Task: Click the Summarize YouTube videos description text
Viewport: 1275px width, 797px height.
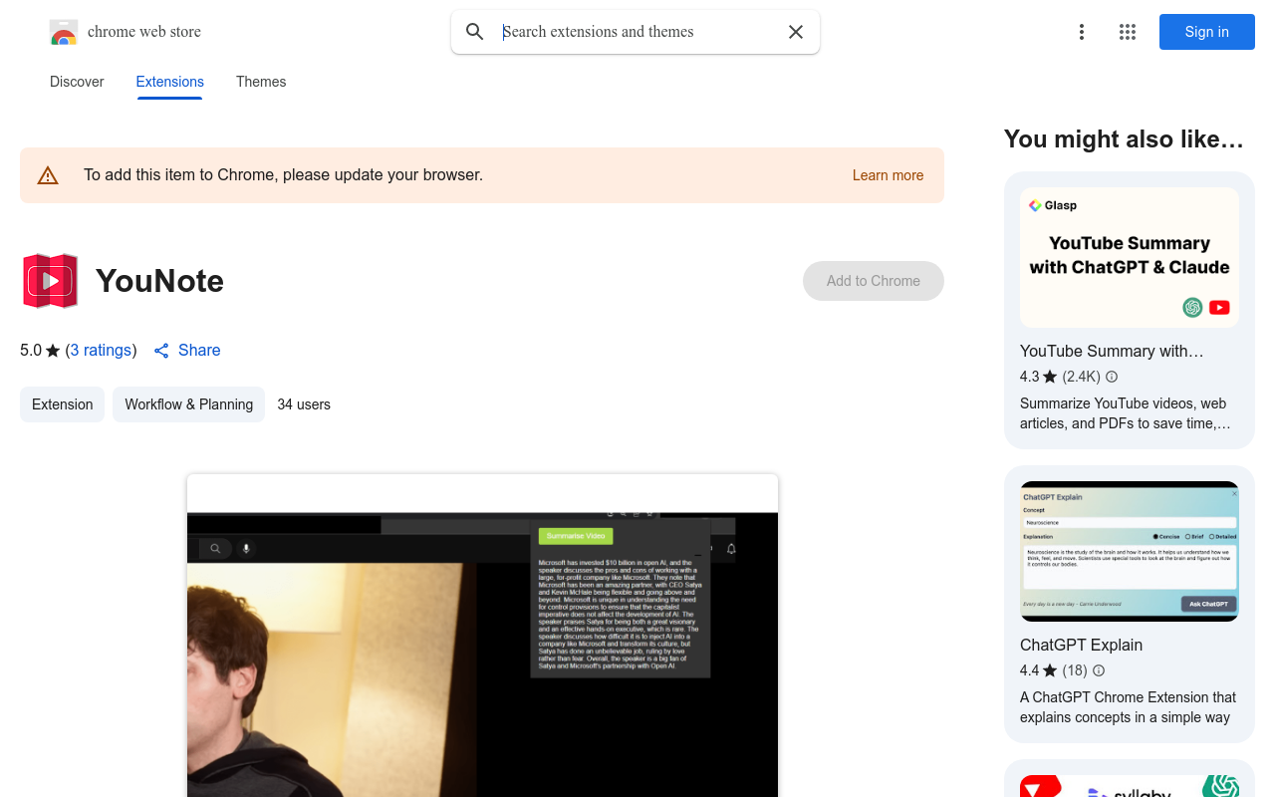Action: click(x=1126, y=413)
